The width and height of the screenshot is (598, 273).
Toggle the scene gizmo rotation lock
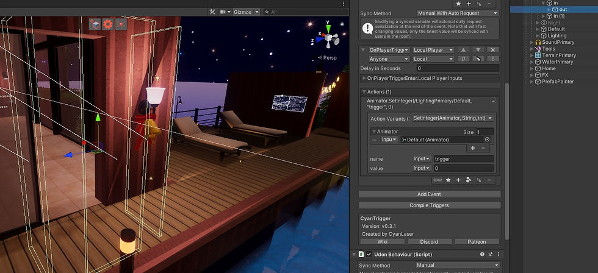coord(342,24)
